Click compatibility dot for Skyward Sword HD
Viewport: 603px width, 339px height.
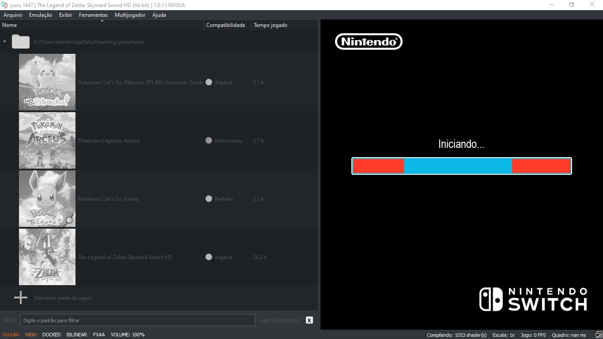[209, 257]
